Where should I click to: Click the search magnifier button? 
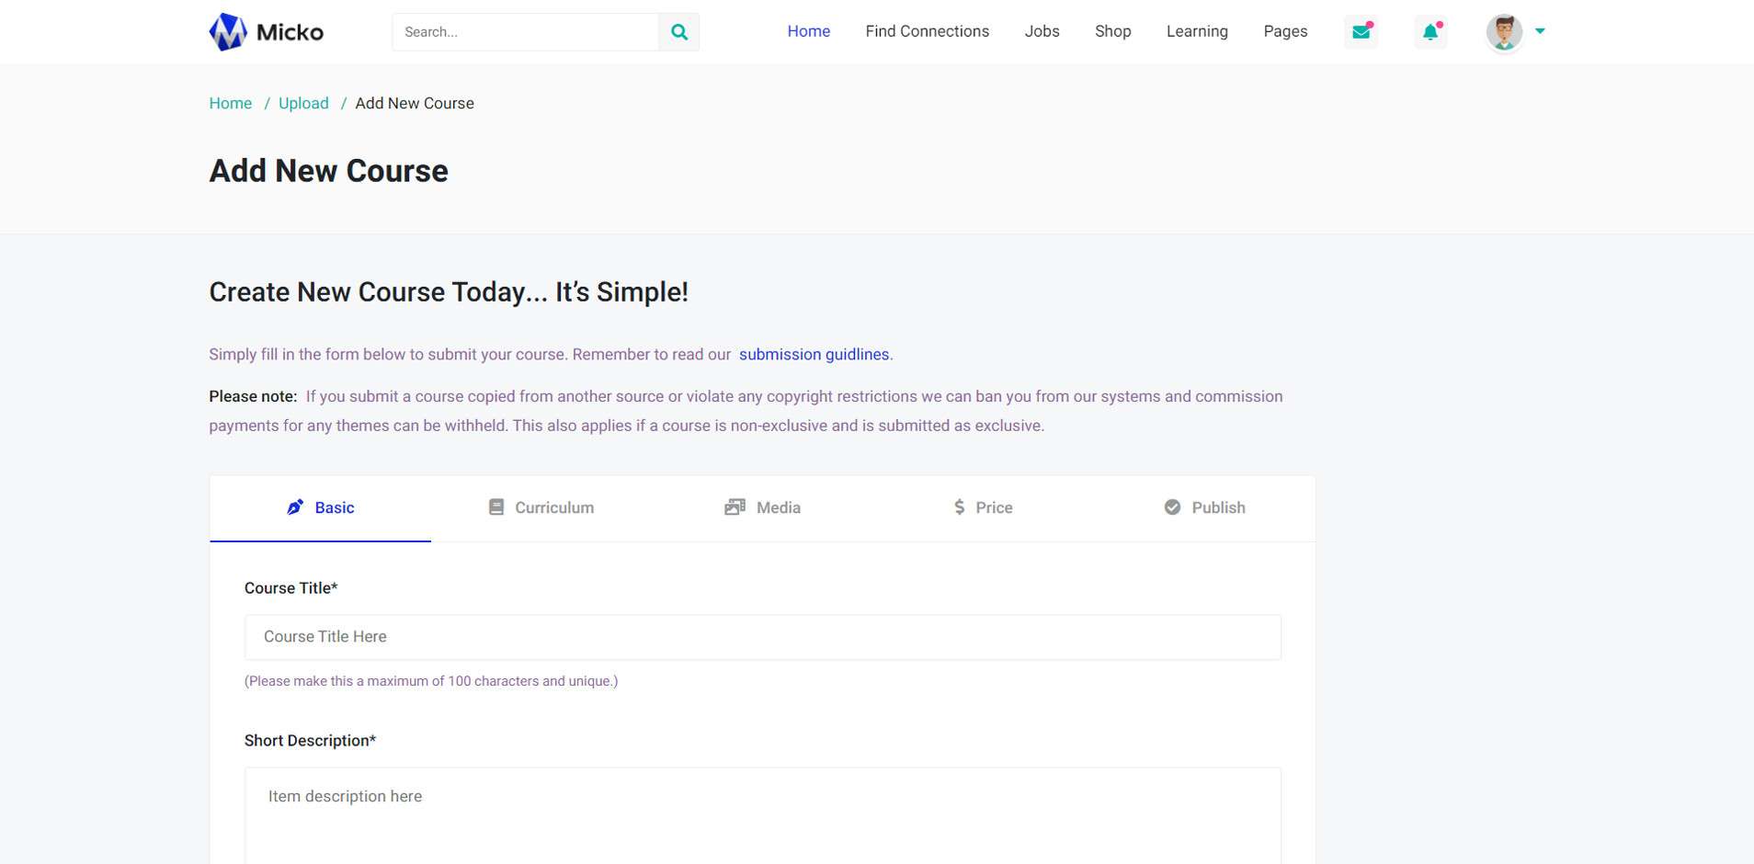(678, 32)
